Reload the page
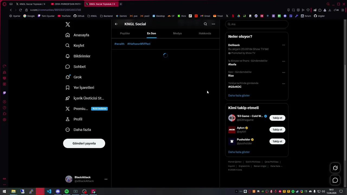 [x=20, y=10]
